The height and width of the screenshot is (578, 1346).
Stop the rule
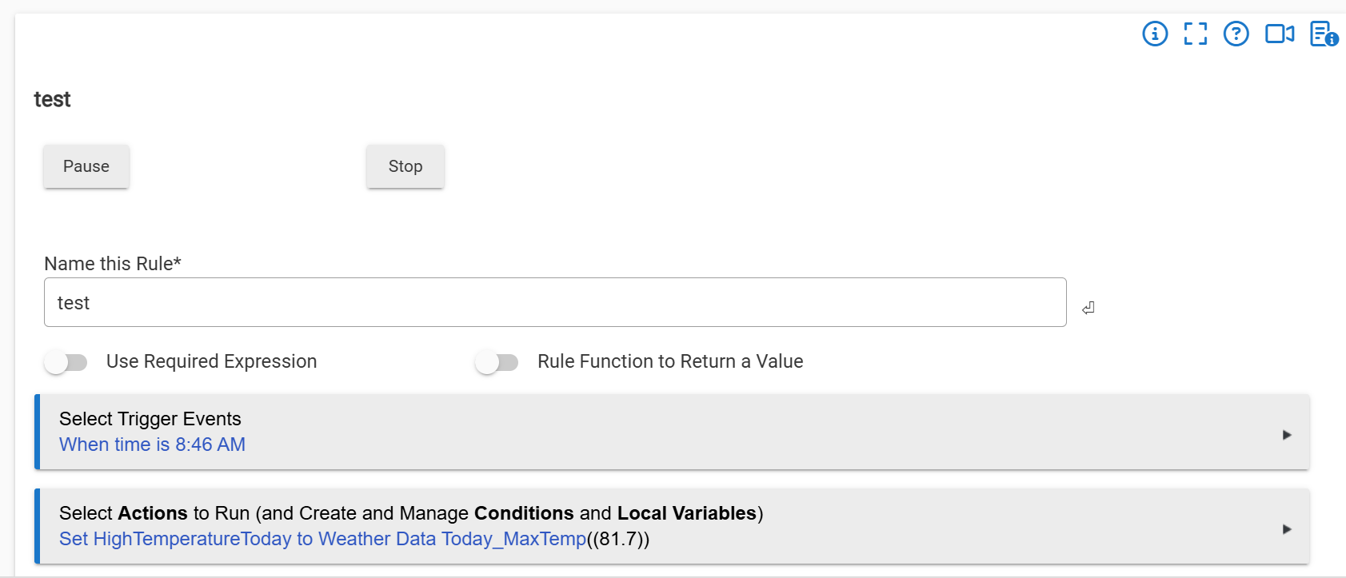405,166
